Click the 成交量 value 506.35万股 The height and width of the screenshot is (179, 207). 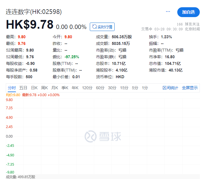pos(122,37)
